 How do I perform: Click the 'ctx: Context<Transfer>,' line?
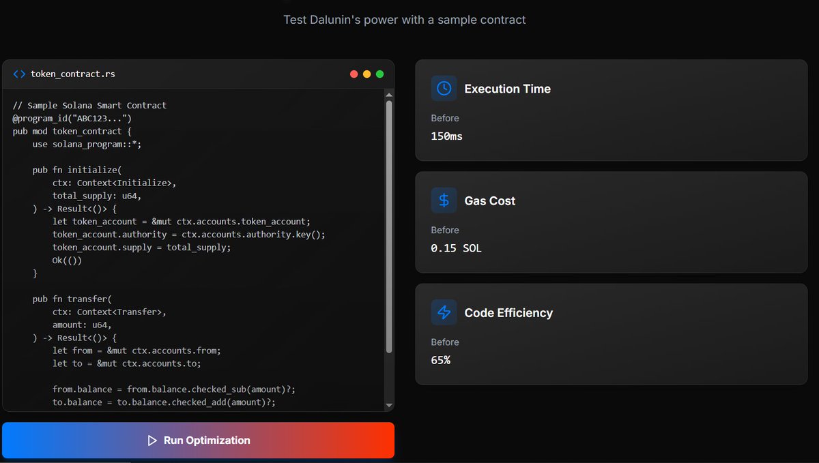[x=109, y=312]
